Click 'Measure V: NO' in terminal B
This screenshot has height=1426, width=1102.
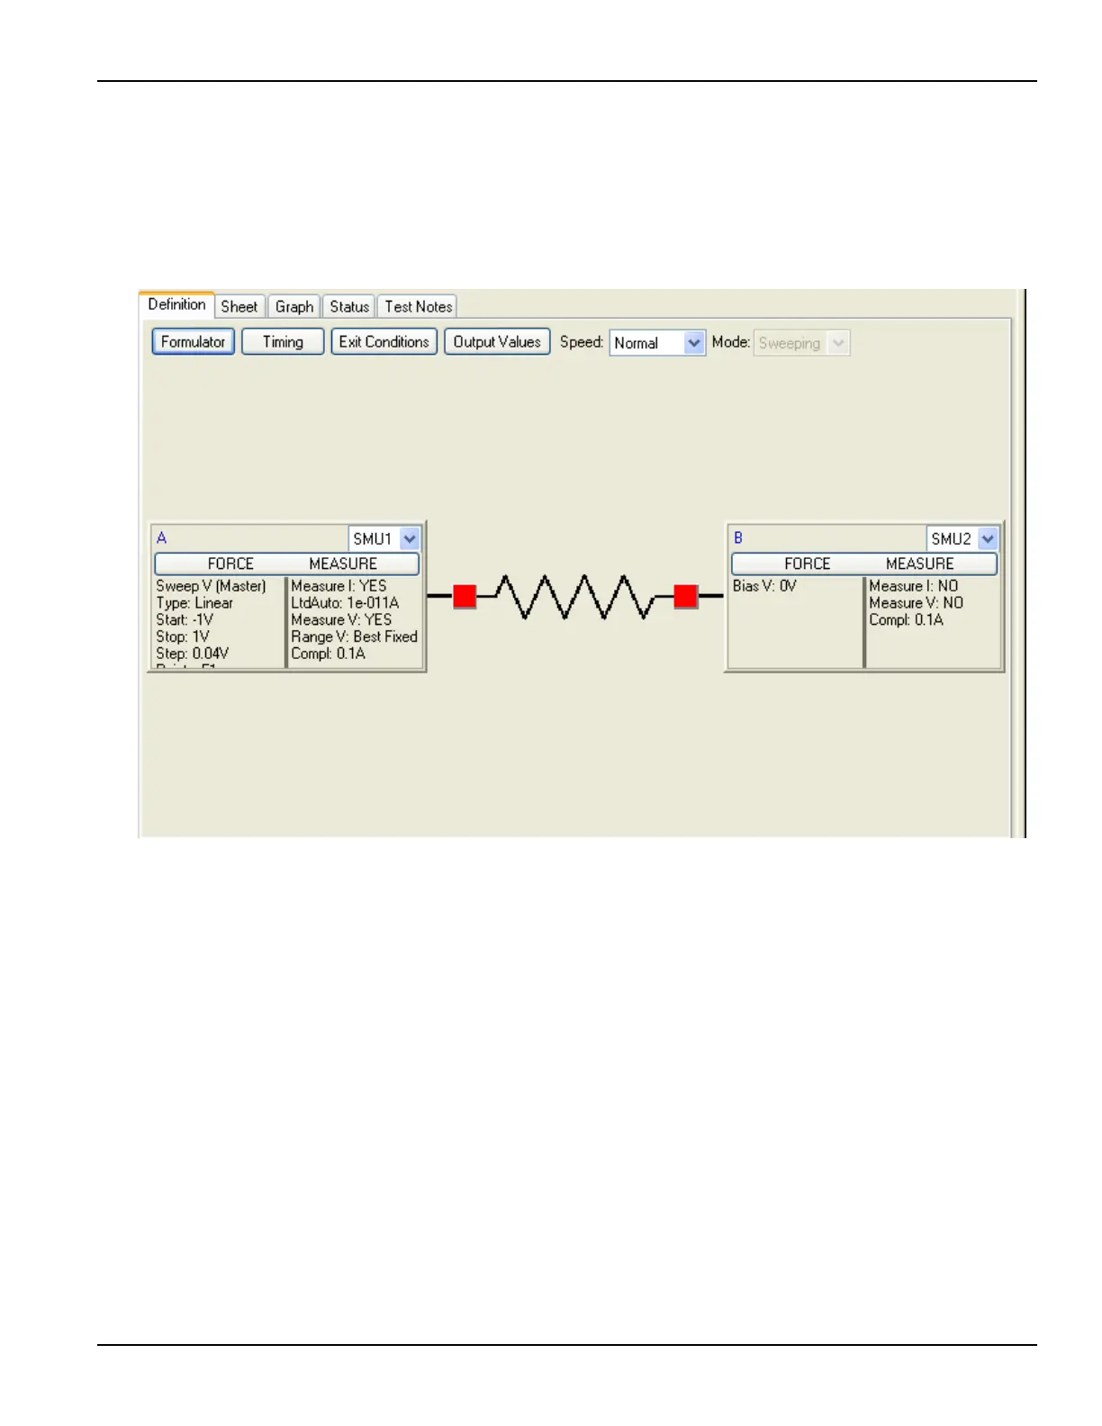[917, 603]
